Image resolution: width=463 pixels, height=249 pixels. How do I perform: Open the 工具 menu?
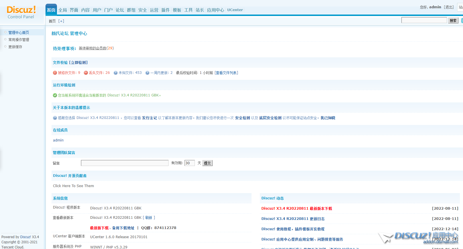point(189,10)
